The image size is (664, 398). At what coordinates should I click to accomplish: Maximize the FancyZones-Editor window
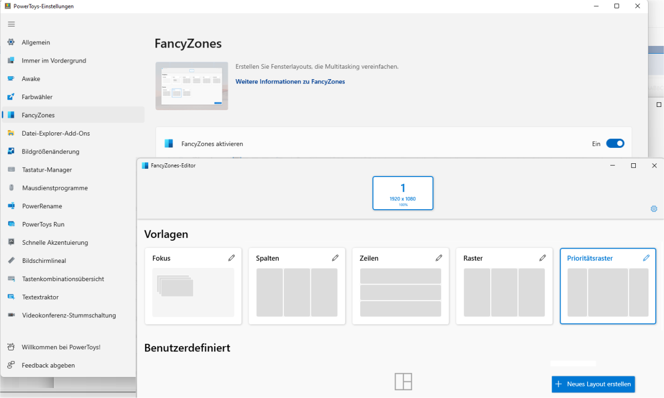[x=634, y=166]
